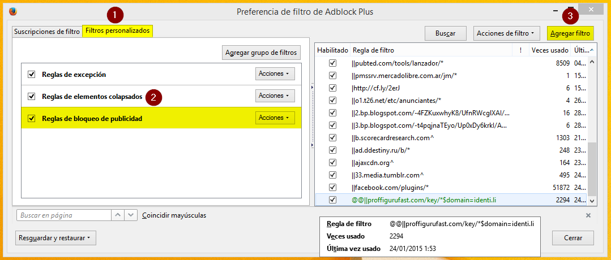
Task: Toggle Reglas de elementos colapsados checkbox
Action: (x=32, y=96)
